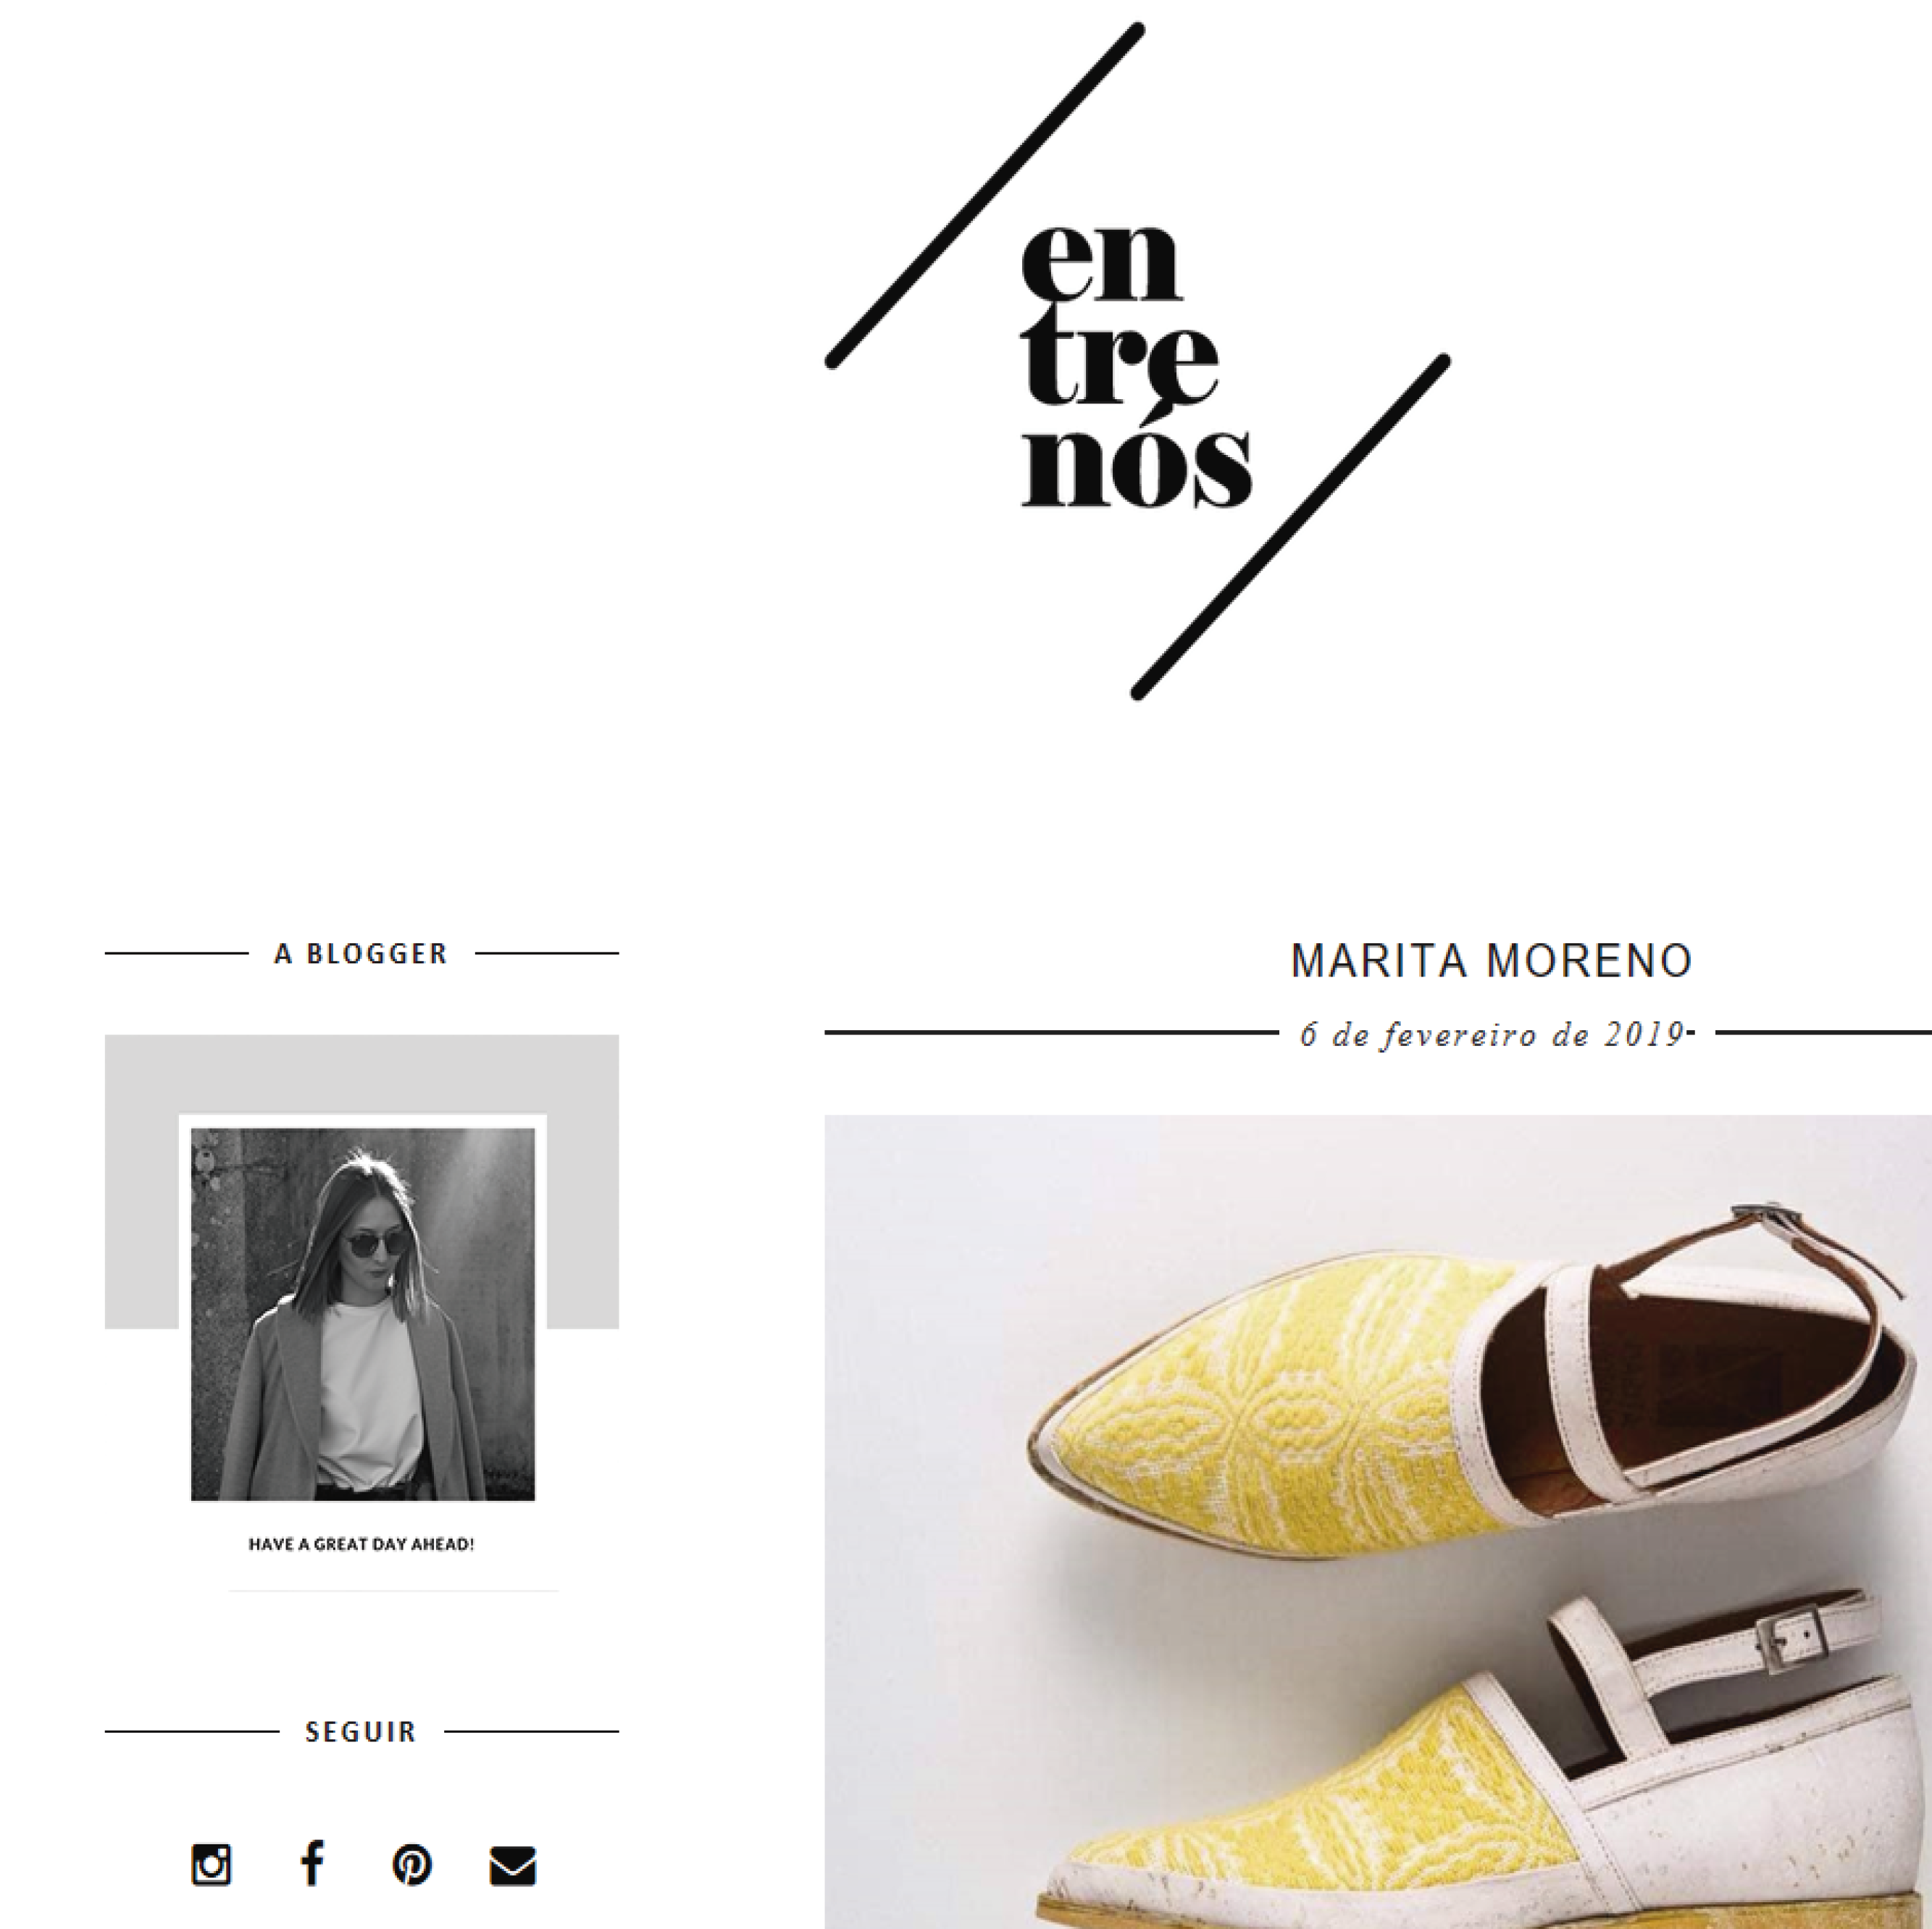The height and width of the screenshot is (1929, 1932).
Task: Click the upper diagonal slash of the logo
Action: 985,195
